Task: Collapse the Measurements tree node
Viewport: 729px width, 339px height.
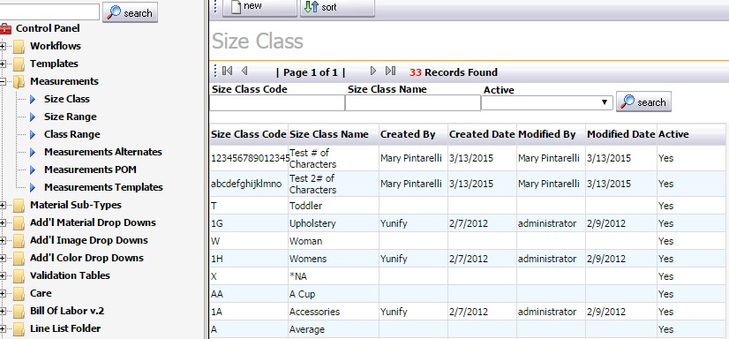Action: point(3,82)
